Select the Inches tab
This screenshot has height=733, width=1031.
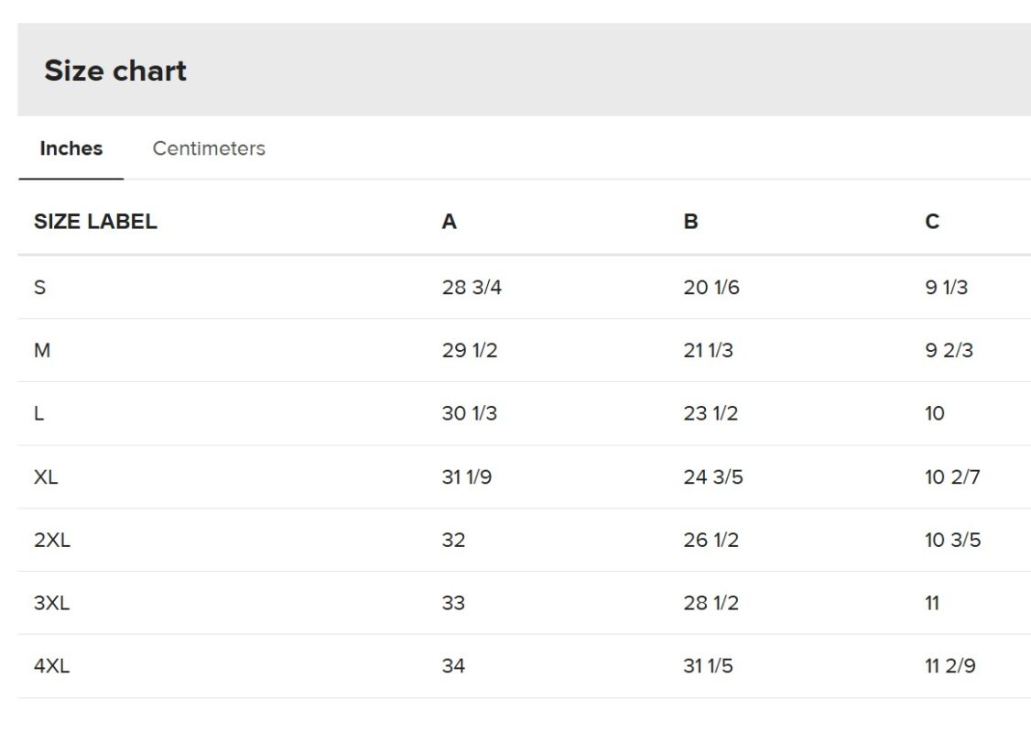71,148
